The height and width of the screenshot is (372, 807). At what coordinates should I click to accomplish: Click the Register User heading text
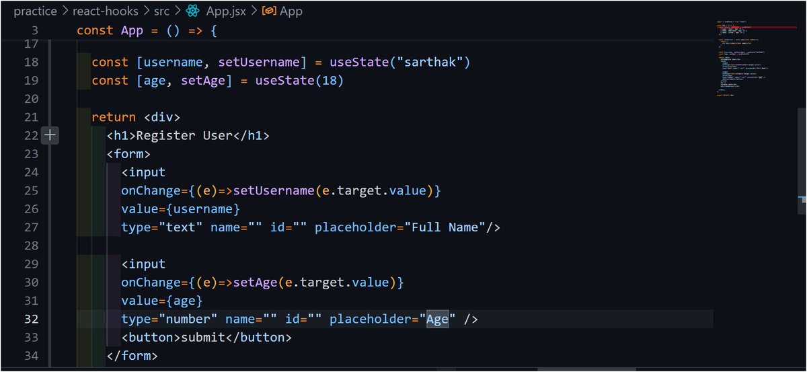pyautogui.click(x=184, y=135)
